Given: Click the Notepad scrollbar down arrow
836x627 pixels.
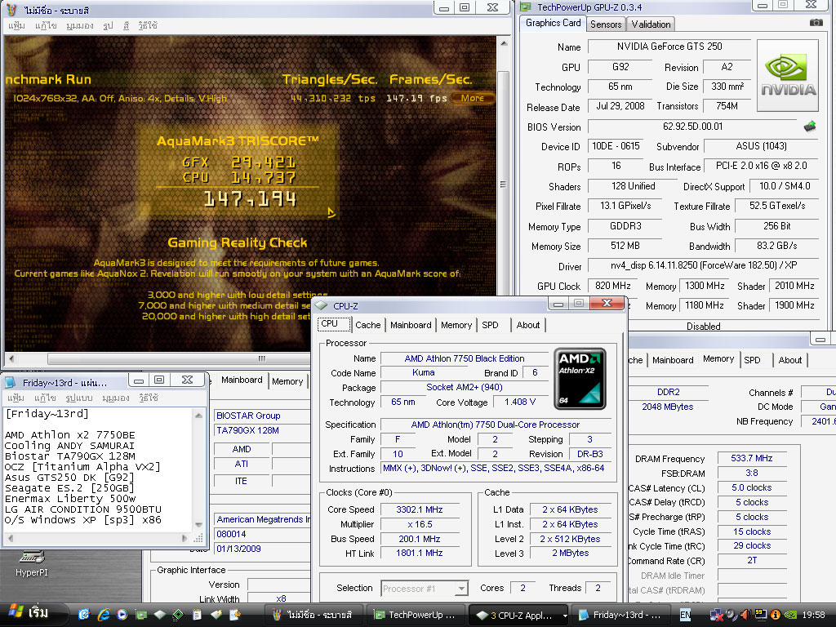Looking at the screenshot, I should 199,525.
